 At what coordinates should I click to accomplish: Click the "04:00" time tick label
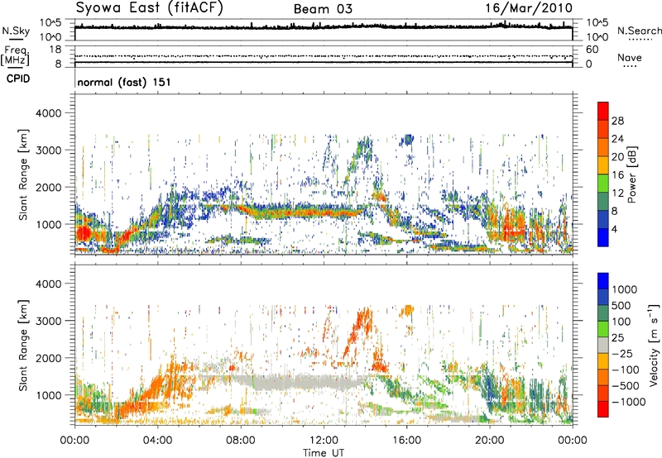pyautogui.click(x=157, y=441)
